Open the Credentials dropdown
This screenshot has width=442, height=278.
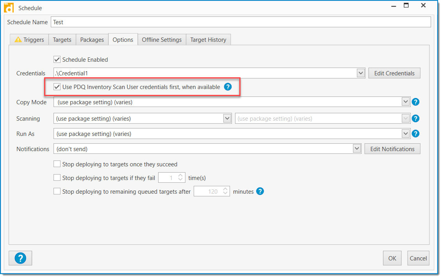(x=360, y=73)
